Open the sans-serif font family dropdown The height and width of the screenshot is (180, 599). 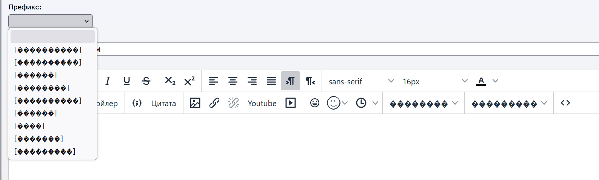361,81
